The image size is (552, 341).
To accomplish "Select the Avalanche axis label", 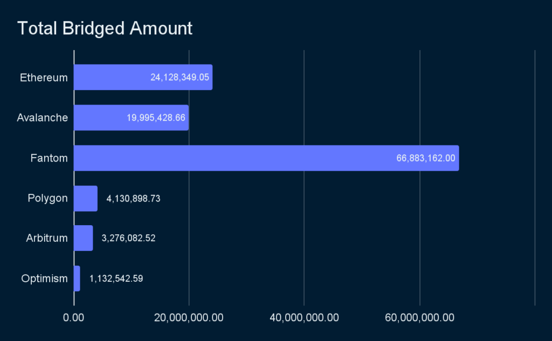I will (x=42, y=117).
